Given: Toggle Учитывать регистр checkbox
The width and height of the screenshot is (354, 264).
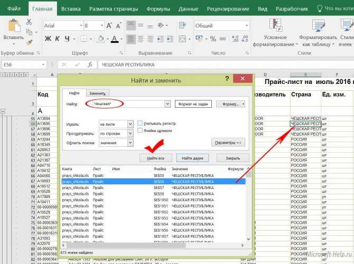Looking at the screenshot, I should point(140,123).
